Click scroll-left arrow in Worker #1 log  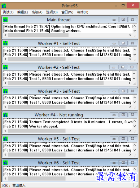[5, 59]
